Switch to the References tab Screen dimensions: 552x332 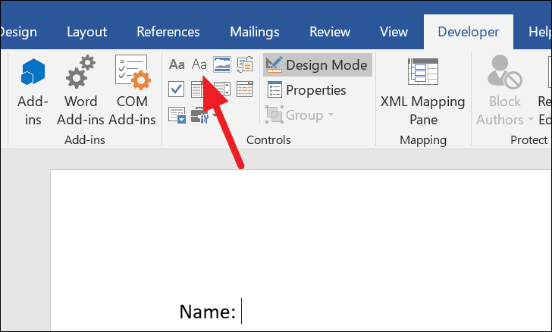pyautogui.click(x=168, y=32)
